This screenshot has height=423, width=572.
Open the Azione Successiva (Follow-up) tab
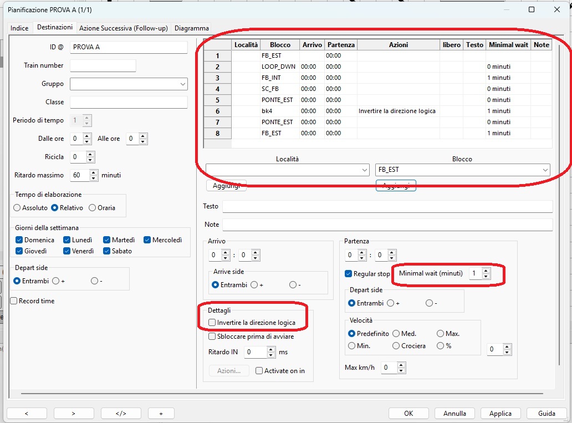(x=123, y=28)
